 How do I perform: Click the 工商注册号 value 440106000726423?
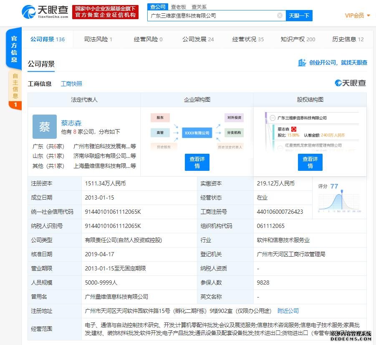pos(280,212)
